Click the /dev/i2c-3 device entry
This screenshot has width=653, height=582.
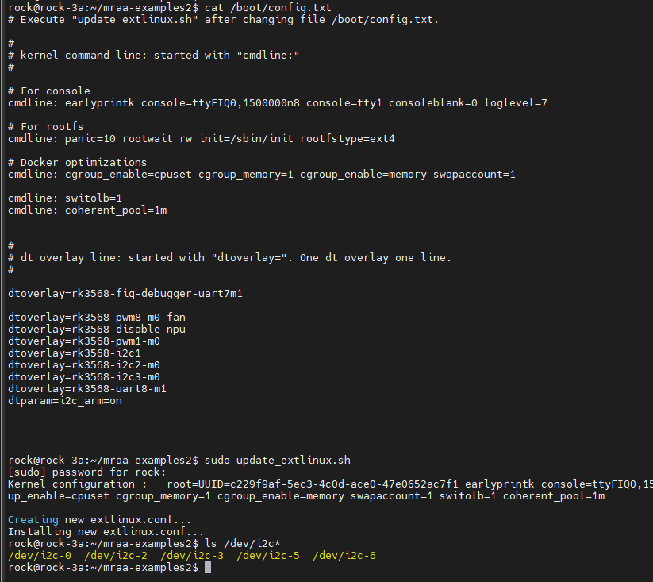(x=192, y=556)
